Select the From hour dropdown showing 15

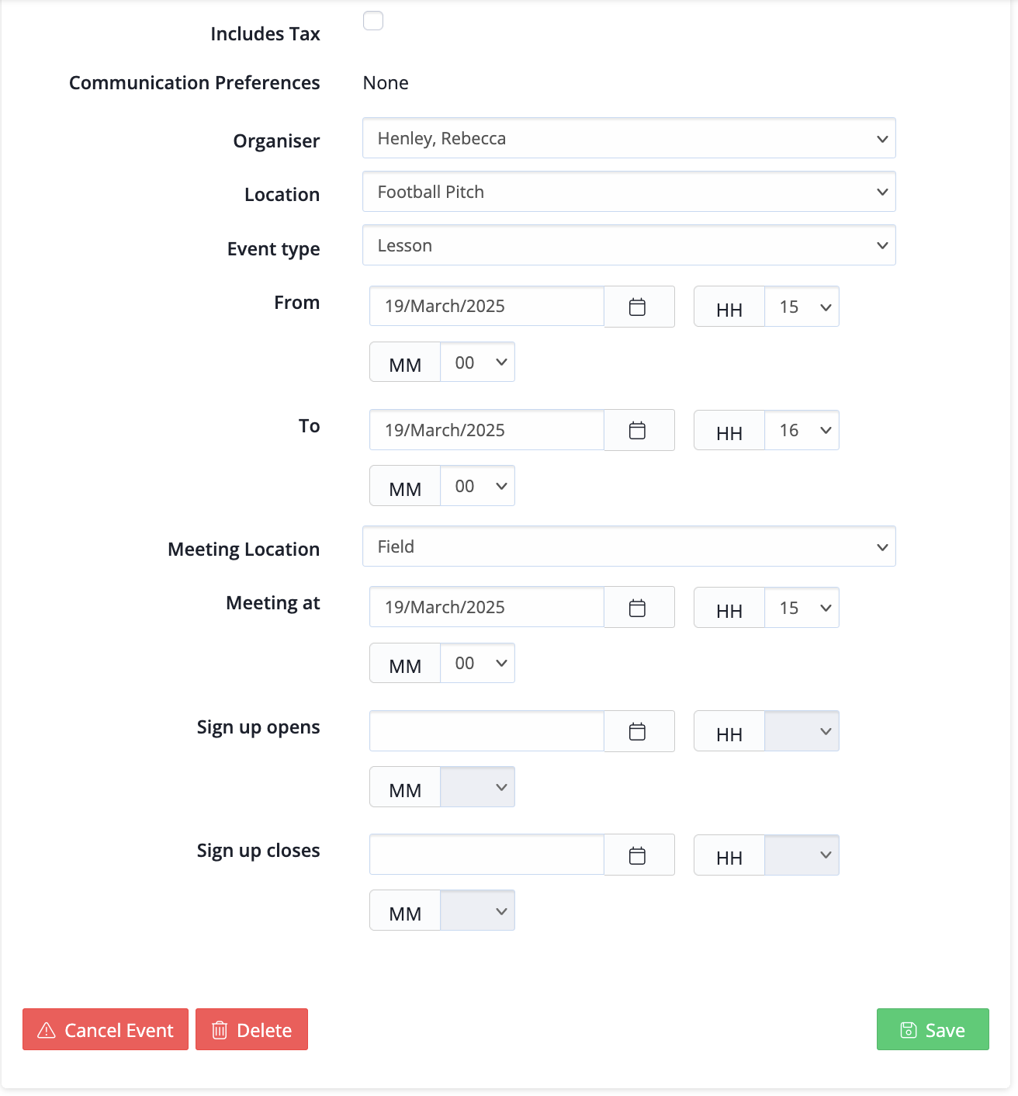[x=802, y=307]
